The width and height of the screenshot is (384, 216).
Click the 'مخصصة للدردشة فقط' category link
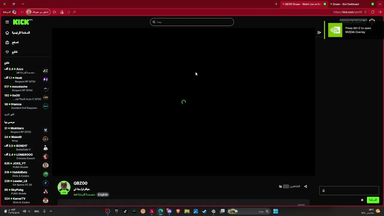click(x=84, y=195)
